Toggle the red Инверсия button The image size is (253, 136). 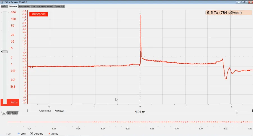39,14
